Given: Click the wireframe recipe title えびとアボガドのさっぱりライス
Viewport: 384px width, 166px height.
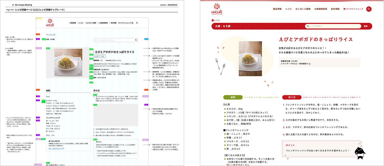Looking at the screenshot, I should pyautogui.click(x=115, y=52).
